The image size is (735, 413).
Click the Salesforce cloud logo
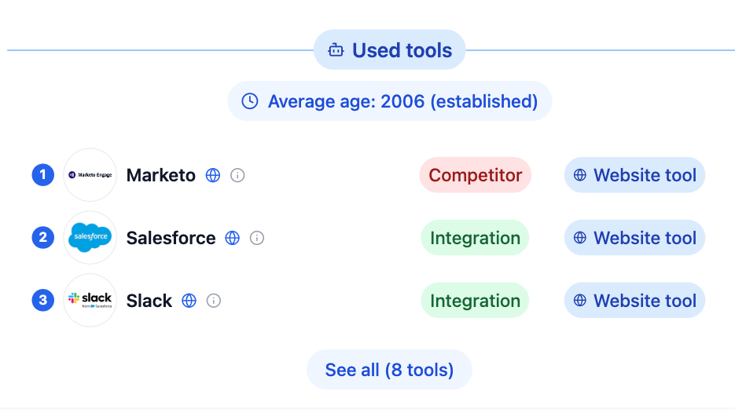(x=90, y=238)
